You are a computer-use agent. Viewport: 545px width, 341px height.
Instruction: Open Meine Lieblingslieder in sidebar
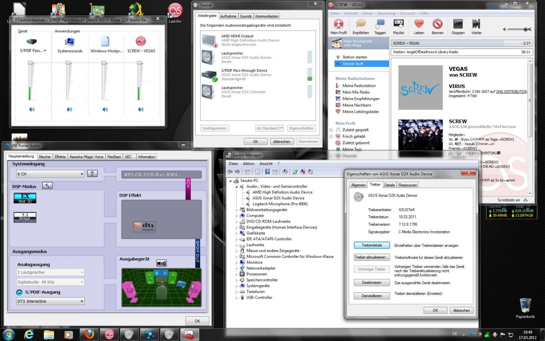[x=360, y=112]
